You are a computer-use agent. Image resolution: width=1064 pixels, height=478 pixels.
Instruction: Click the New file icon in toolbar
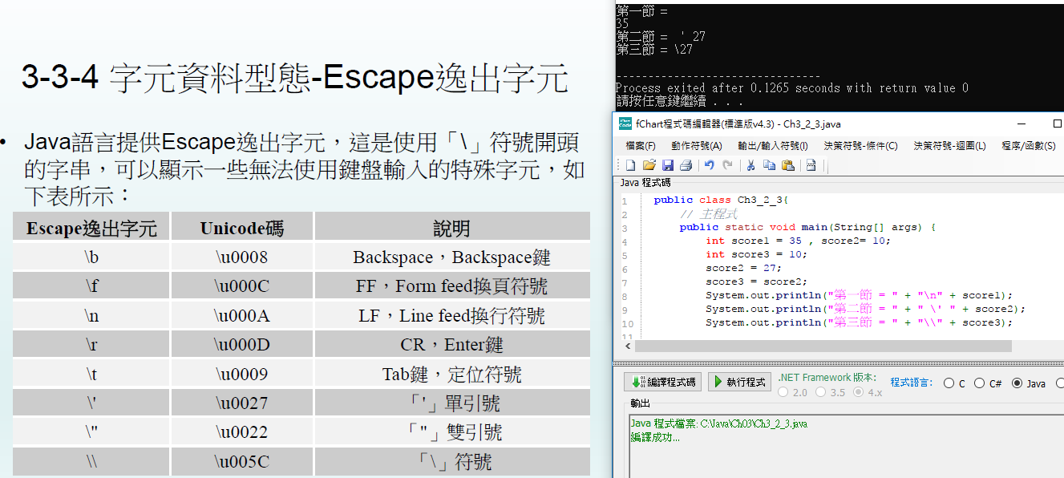[x=630, y=165]
